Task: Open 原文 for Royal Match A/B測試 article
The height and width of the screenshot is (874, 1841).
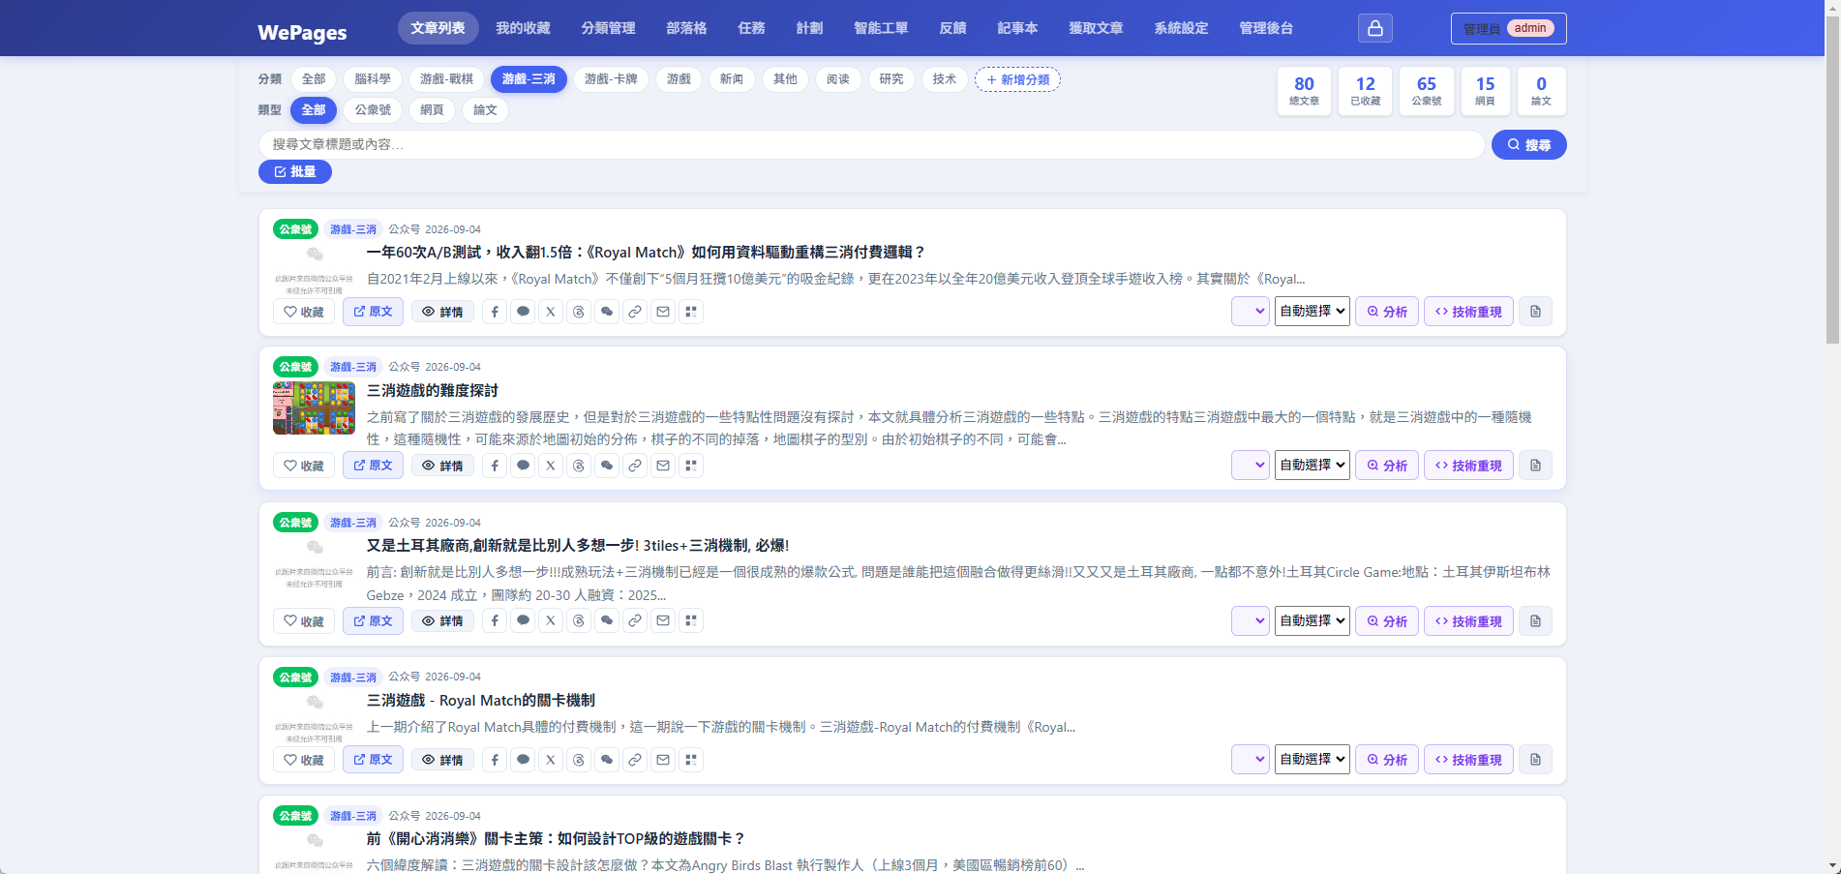Action: click(373, 312)
